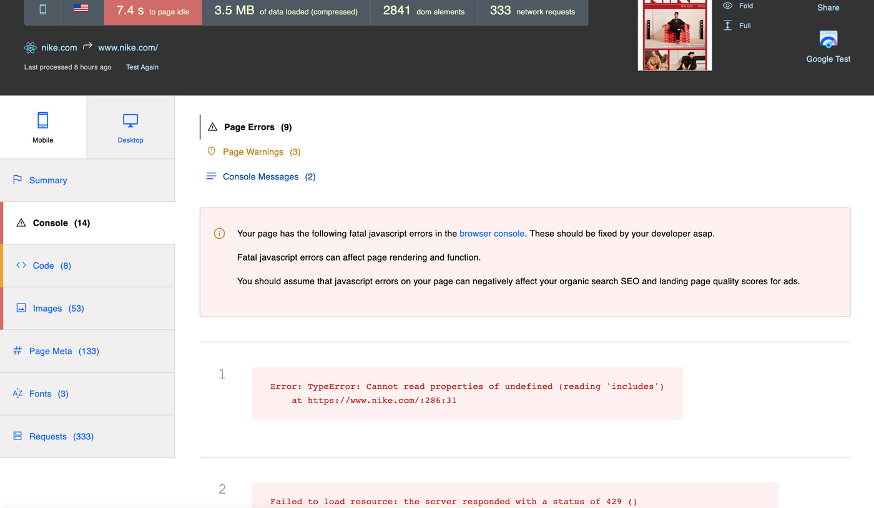
Task: Open the browser console link
Action: coord(491,234)
